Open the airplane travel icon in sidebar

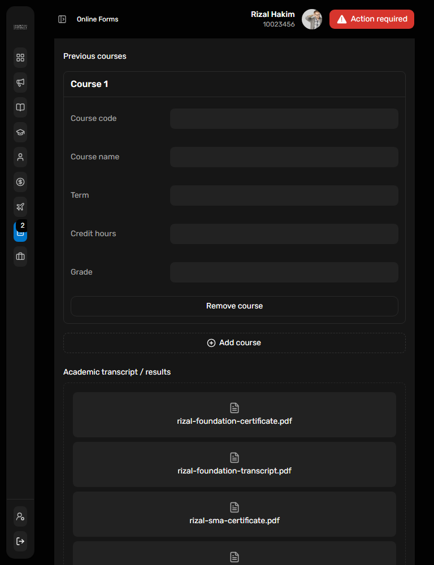coord(20,207)
